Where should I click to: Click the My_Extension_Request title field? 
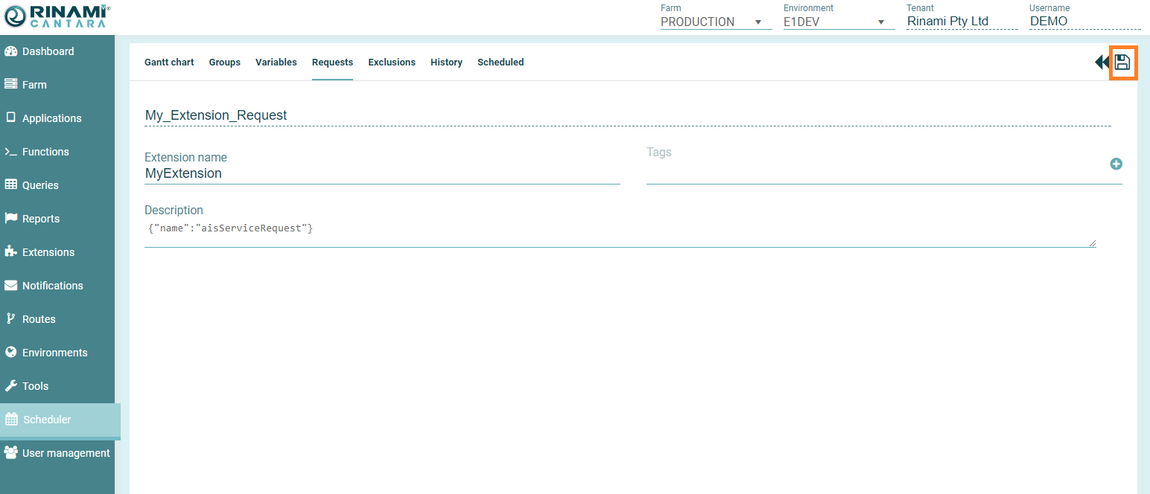626,115
